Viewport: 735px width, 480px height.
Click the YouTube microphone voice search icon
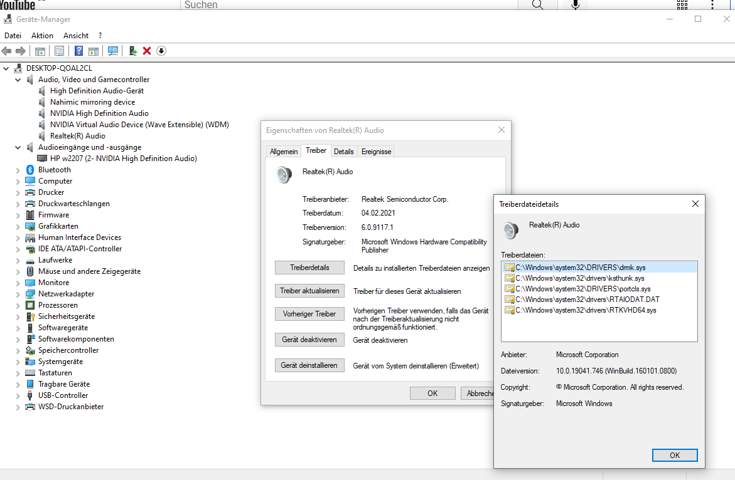(576, 4)
